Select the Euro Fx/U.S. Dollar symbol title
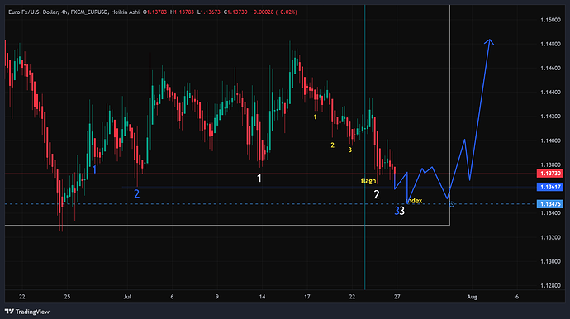 click(x=33, y=12)
